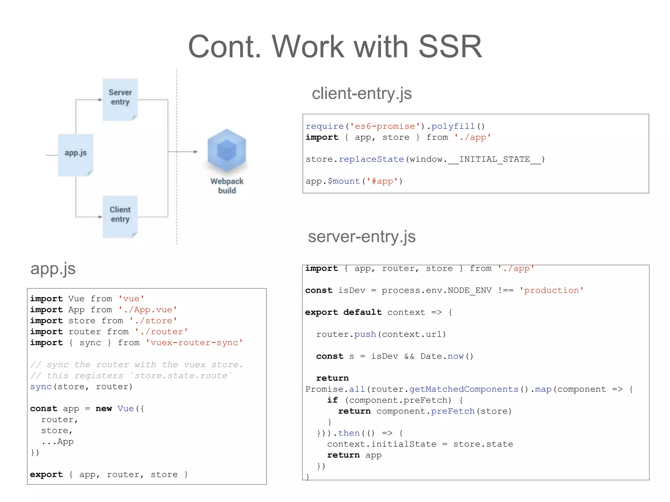670x502 pixels.
Task: Click the Server entry file icon
Action: (120, 100)
